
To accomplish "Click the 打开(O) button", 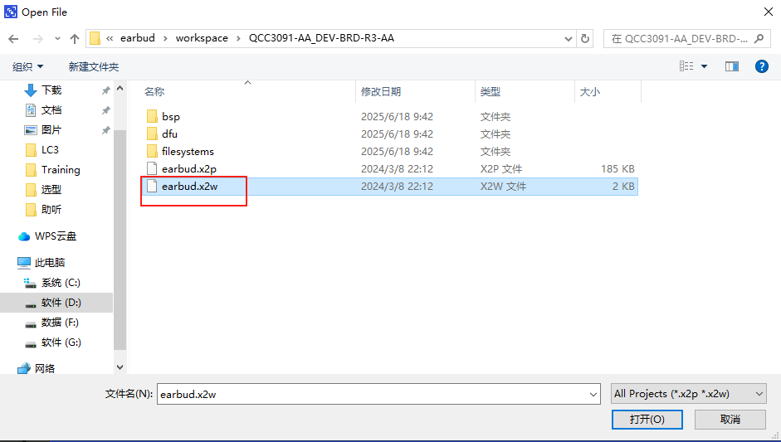I will point(647,419).
